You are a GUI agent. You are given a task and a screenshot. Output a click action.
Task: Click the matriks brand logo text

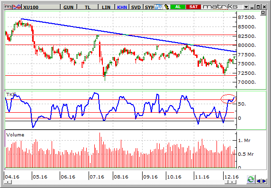tap(220, 7)
